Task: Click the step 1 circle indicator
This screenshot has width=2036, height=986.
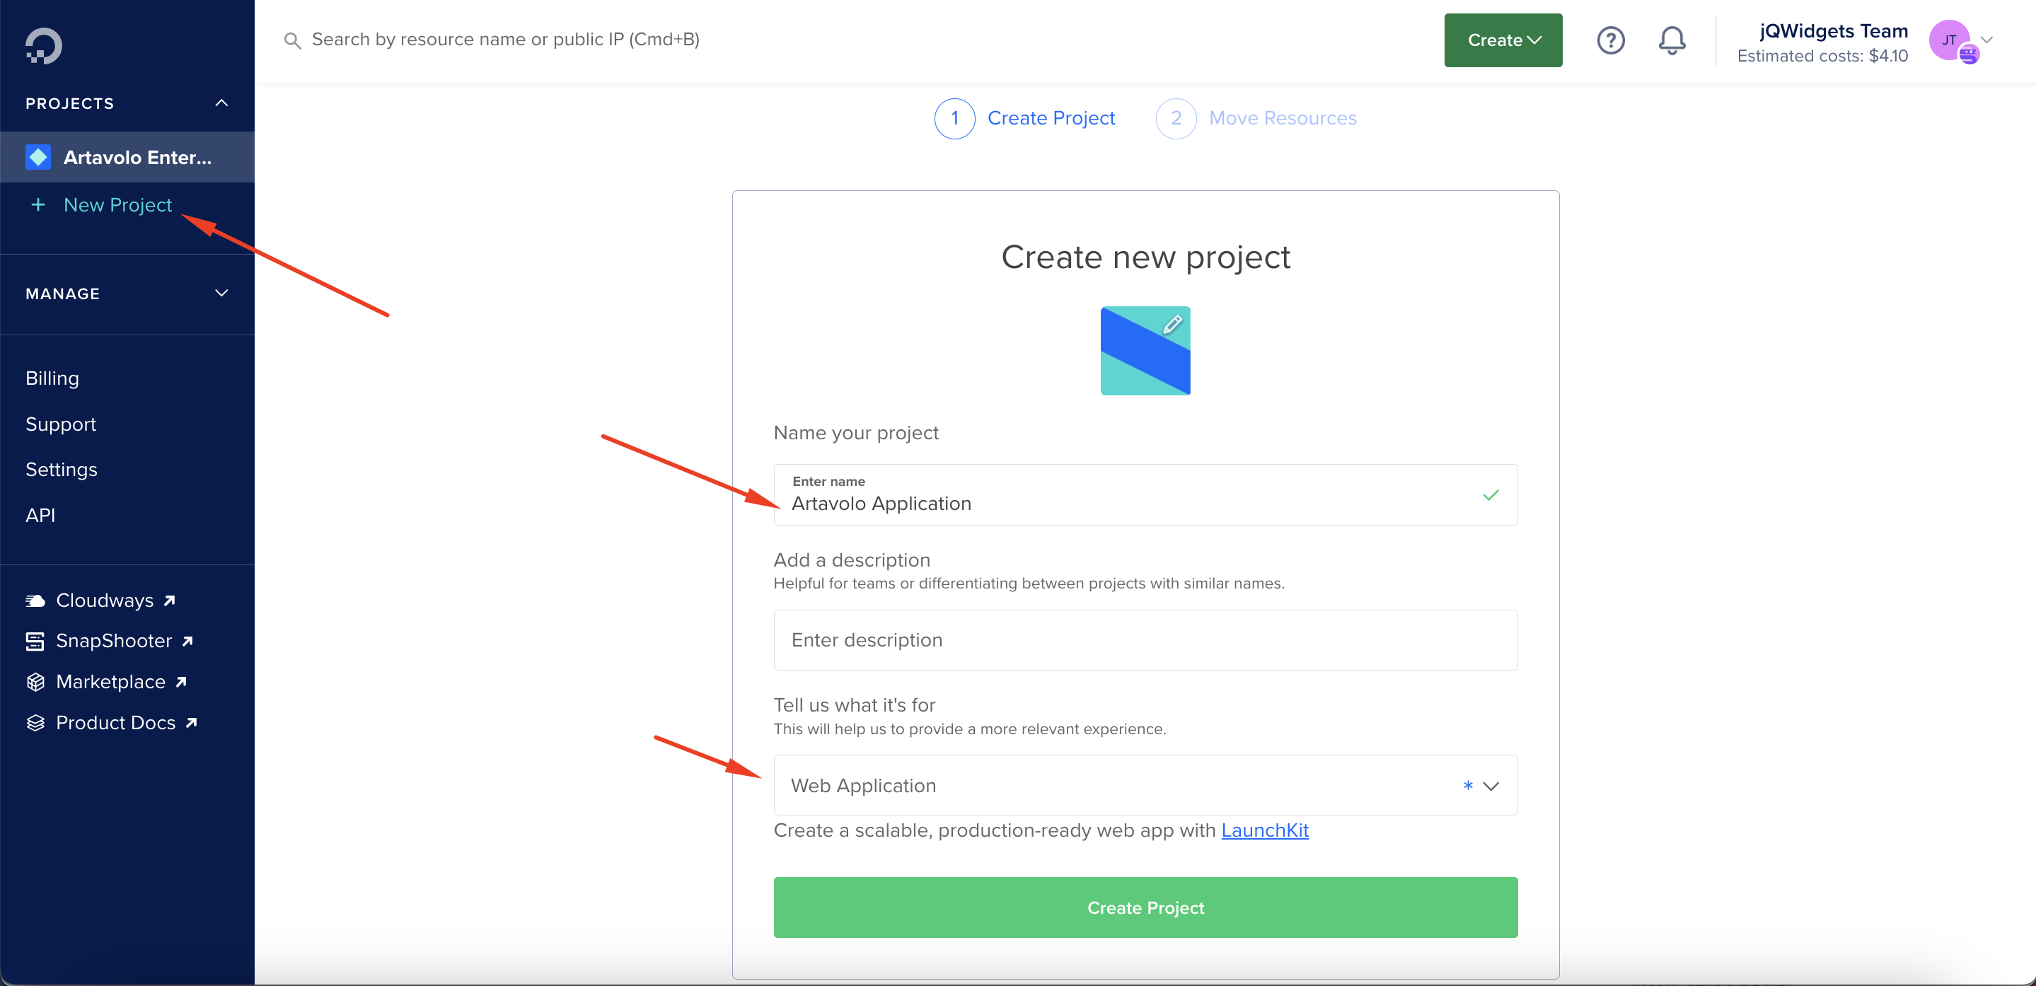Action: pyautogui.click(x=954, y=119)
